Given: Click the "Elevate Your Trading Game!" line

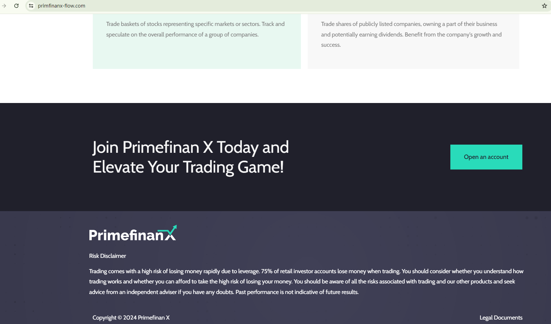Looking at the screenshot, I should point(188,167).
